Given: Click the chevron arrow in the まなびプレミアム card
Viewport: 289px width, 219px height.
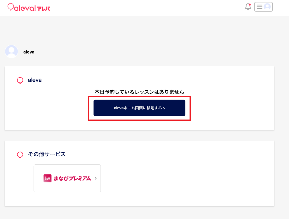Looking at the screenshot, I should (x=96, y=178).
